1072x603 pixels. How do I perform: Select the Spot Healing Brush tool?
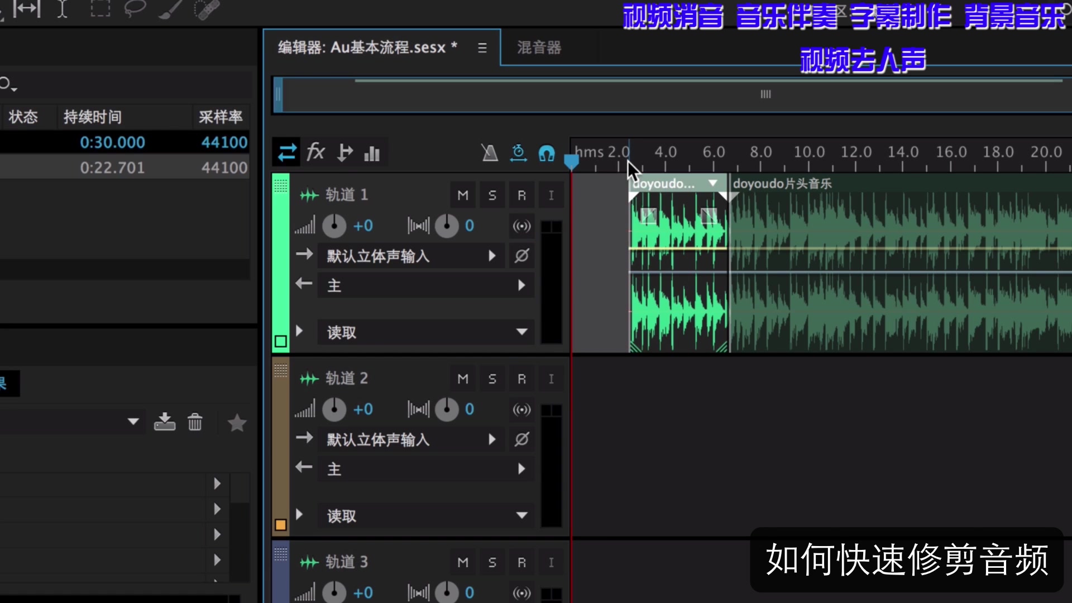tap(206, 9)
